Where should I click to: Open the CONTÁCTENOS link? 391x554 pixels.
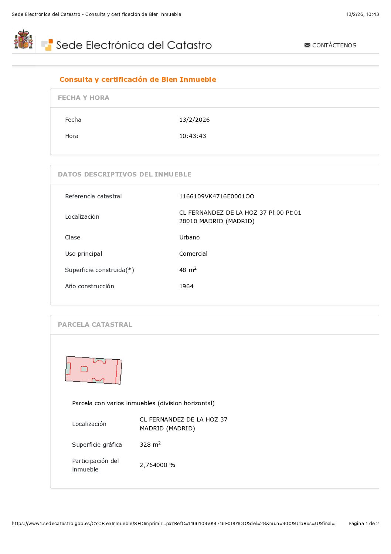[x=334, y=45]
